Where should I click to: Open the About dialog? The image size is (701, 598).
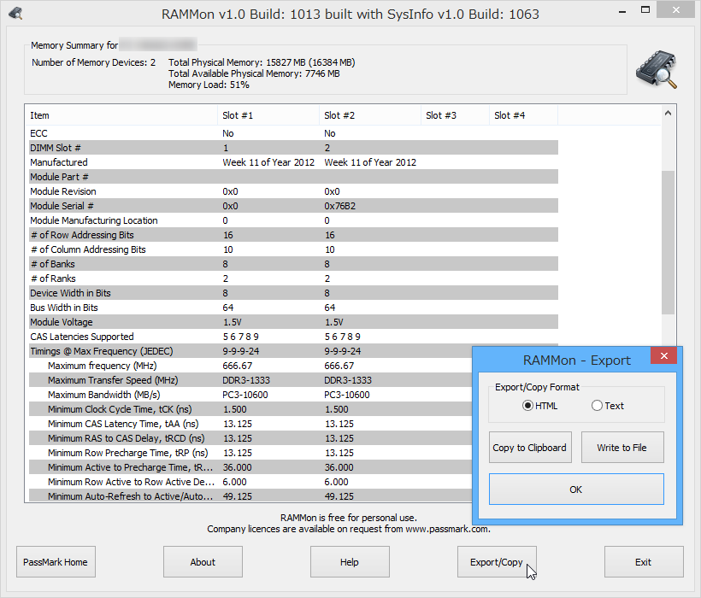[x=203, y=562]
